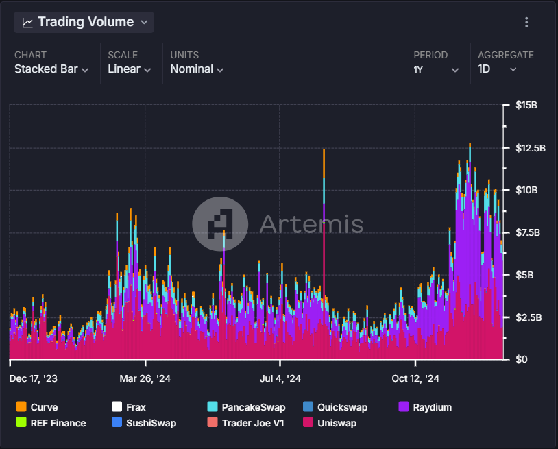Toggle the Quickswap series label

click(x=342, y=407)
